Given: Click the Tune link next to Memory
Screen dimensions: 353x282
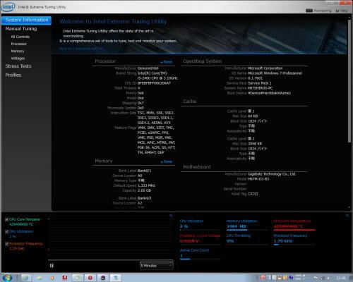Looking at the screenshot, I should (167, 161).
